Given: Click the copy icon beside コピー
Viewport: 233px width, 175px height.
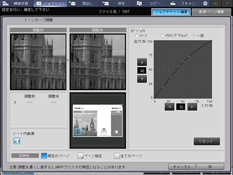Looking at the screenshot, I should (x=139, y=3).
